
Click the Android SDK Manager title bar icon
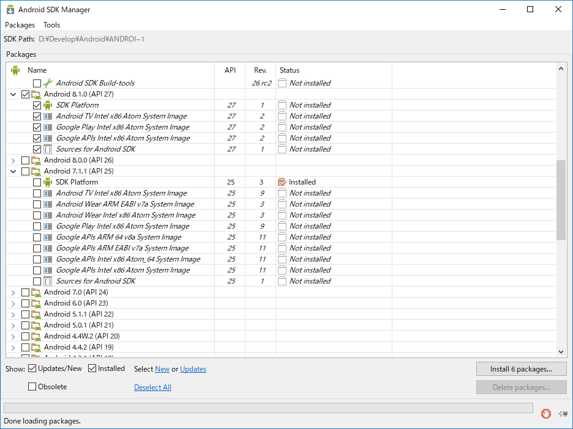tap(10, 10)
